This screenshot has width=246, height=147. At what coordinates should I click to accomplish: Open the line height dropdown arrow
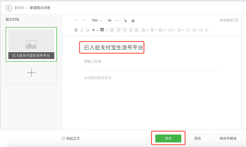(x=165, y=30)
